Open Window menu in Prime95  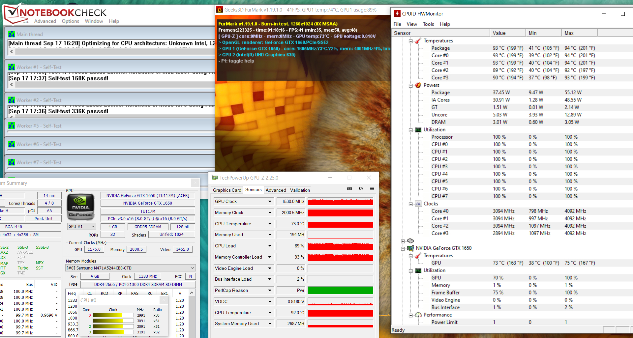tap(94, 21)
